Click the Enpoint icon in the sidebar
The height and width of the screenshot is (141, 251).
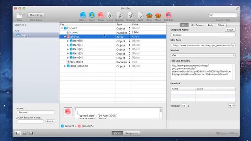click(x=18, y=35)
